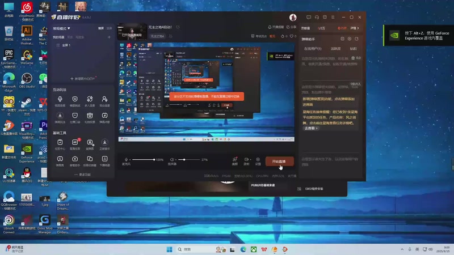Open the effects icon left of 录制
This screenshot has height=255, width=454.
click(x=235, y=161)
